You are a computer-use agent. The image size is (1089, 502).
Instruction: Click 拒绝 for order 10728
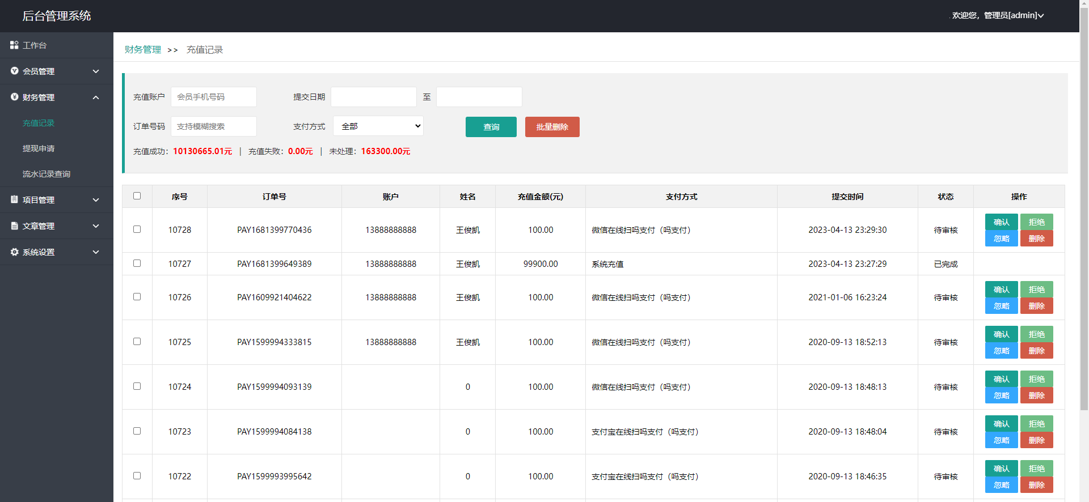(x=1037, y=222)
